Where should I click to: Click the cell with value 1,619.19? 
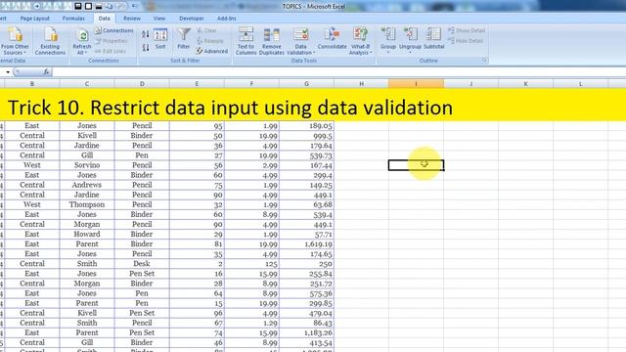point(306,244)
